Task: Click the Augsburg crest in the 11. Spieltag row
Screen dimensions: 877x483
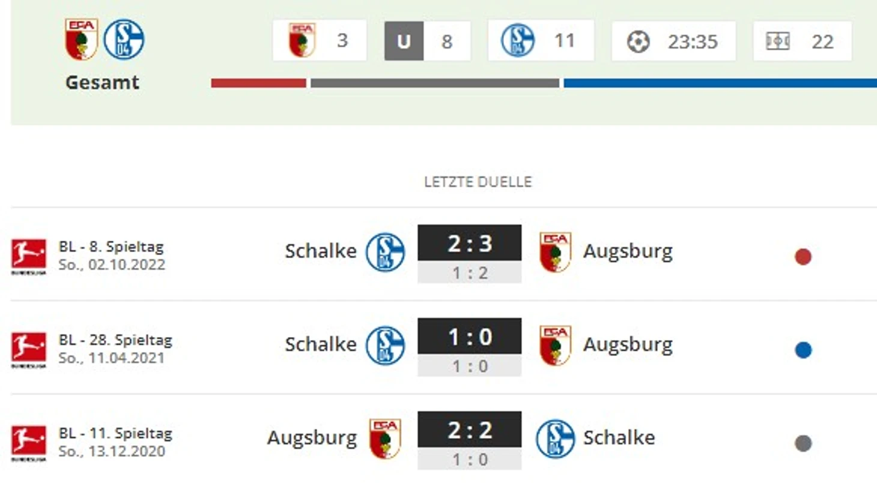Action: (385, 439)
